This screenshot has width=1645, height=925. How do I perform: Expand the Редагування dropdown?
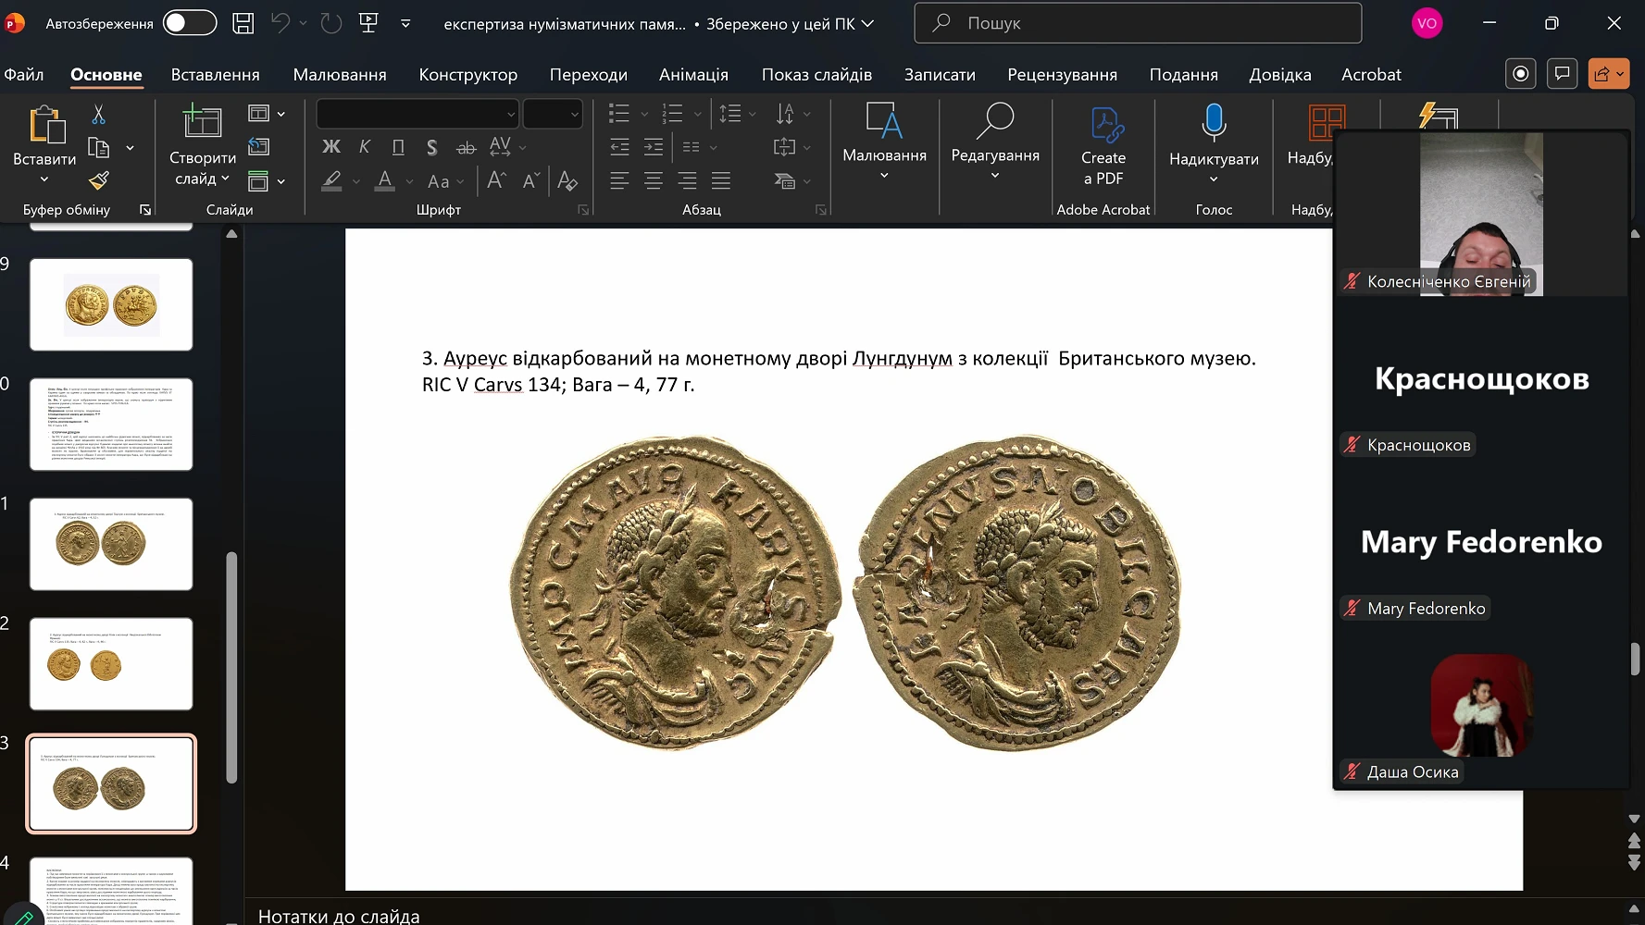point(995,175)
